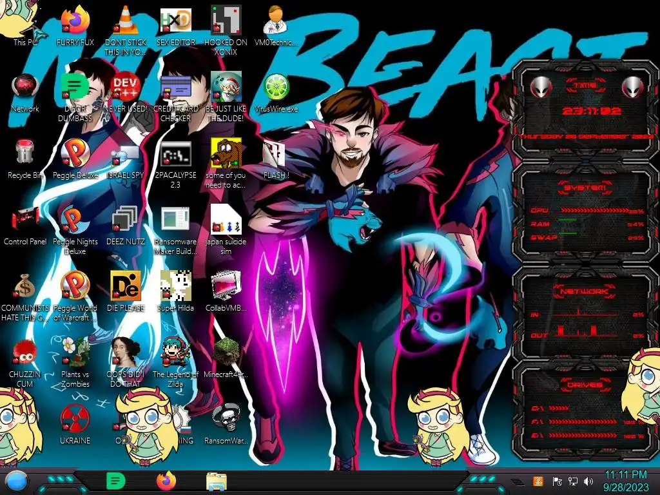Launch Peggle World of Warcraft
Screen dimensions: 660x495
75,286
